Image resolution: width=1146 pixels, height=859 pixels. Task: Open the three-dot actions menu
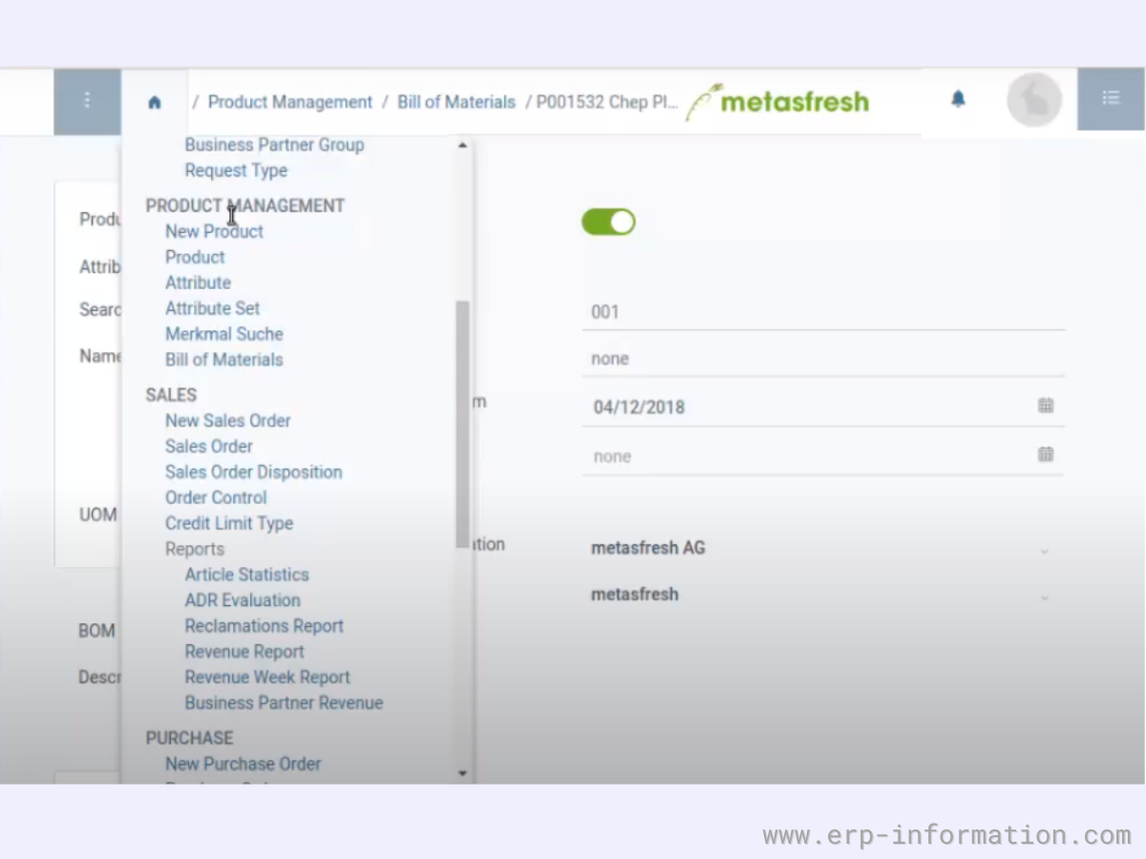tap(87, 100)
